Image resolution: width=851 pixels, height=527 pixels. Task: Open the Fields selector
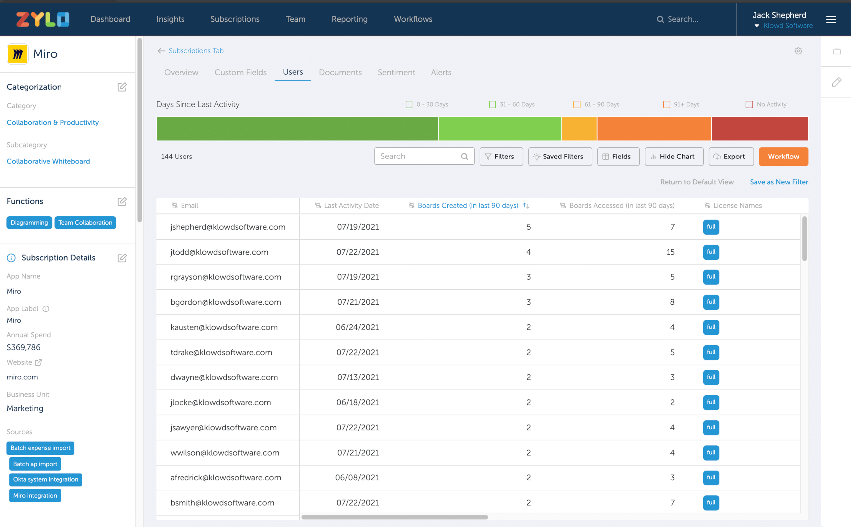618,157
